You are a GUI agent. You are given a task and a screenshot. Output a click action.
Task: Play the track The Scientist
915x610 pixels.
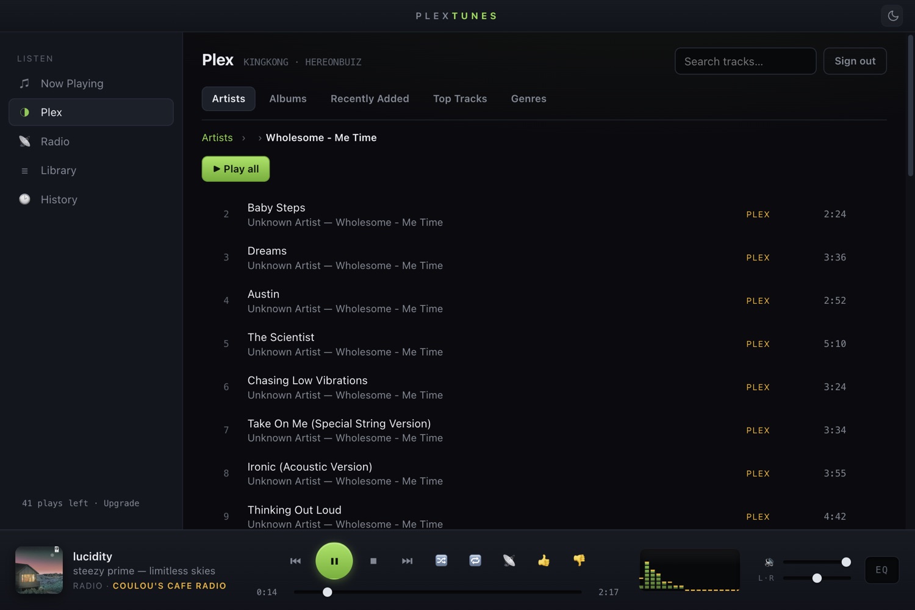click(544, 344)
